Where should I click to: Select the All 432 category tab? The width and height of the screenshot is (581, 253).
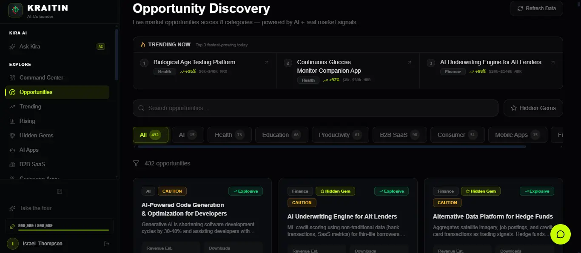(x=151, y=135)
